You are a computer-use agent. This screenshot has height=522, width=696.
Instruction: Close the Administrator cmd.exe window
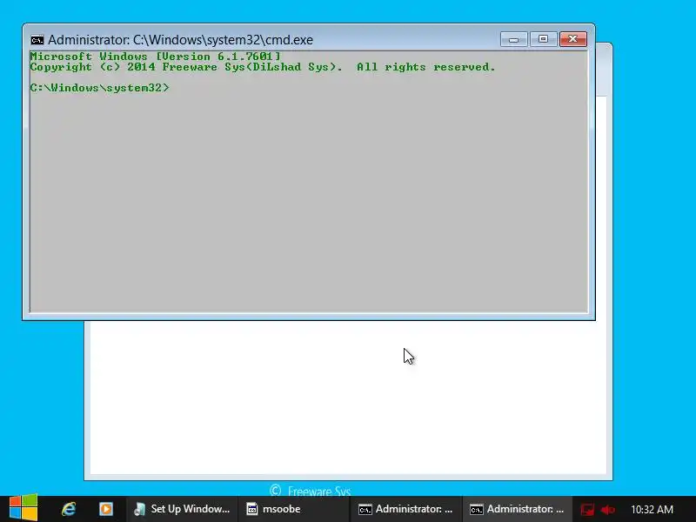(x=573, y=39)
